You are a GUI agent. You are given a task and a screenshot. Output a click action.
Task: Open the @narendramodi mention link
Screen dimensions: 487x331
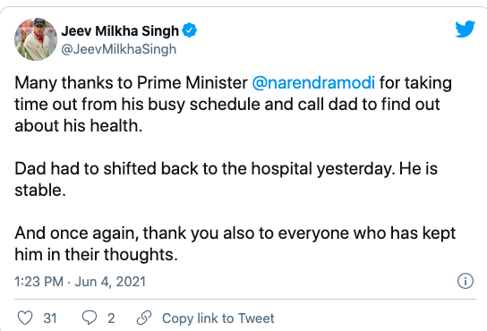pos(313,83)
